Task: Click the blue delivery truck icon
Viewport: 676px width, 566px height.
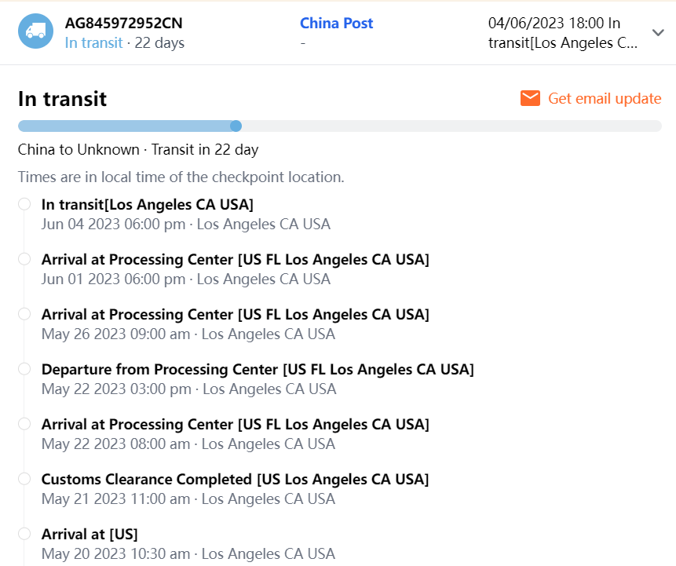Action: click(x=35, y=31)
